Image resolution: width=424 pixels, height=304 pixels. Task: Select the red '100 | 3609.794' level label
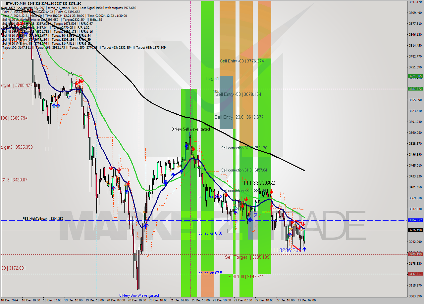tap(14, 118)
